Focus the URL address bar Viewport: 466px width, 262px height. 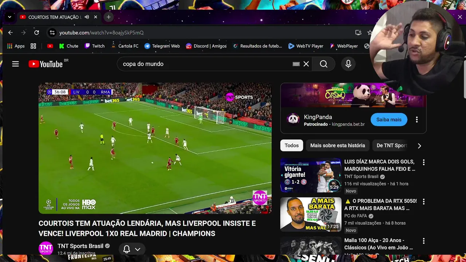pos(204,33)
